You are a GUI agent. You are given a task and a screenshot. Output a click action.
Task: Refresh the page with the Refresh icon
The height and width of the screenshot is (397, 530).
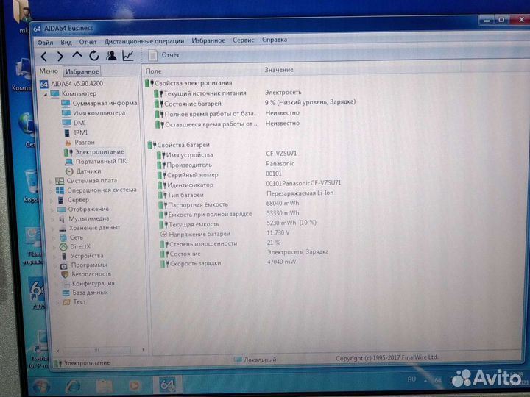point(94,56)
